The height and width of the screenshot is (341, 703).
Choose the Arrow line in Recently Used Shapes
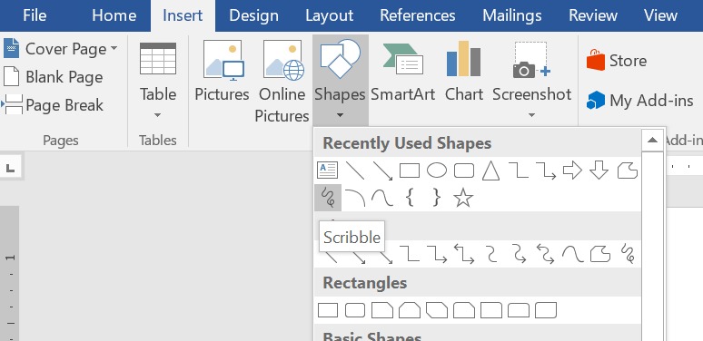pyautogui.click(x=382, y=170)
